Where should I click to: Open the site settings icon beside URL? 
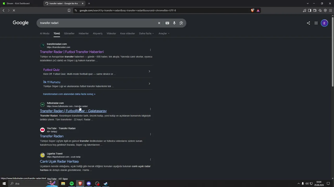76,10
